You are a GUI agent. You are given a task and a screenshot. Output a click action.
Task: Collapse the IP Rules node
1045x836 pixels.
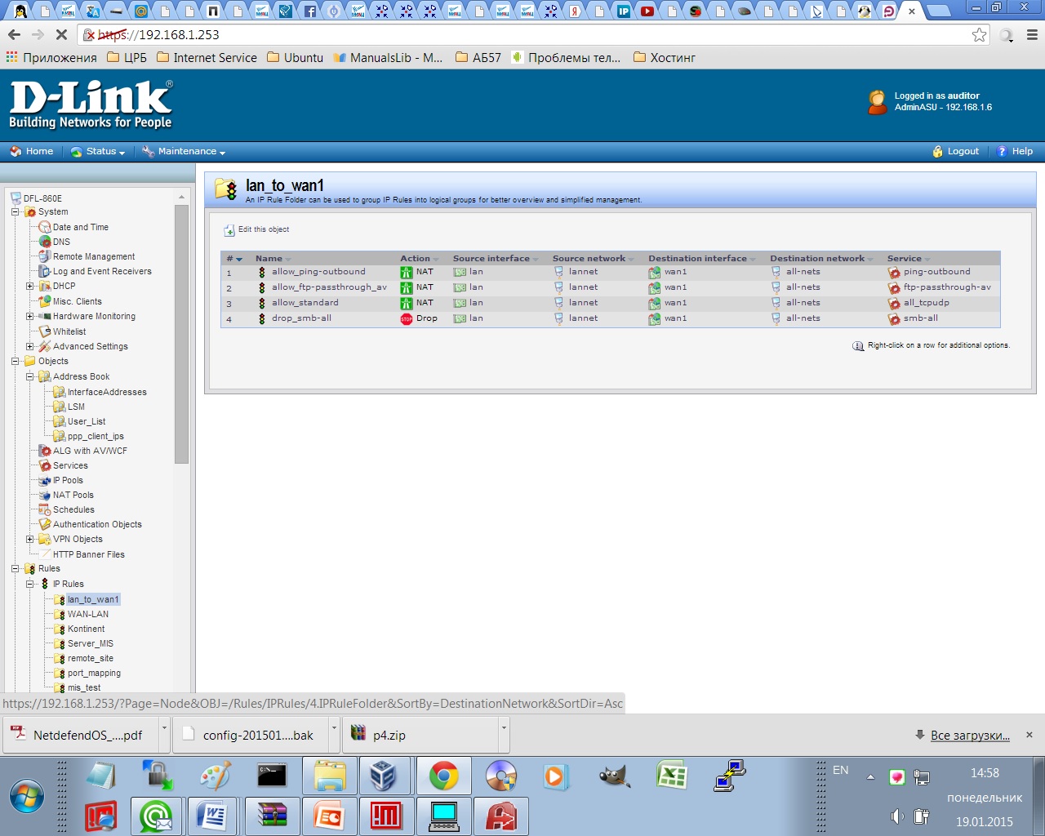click(x=30, y=584)
